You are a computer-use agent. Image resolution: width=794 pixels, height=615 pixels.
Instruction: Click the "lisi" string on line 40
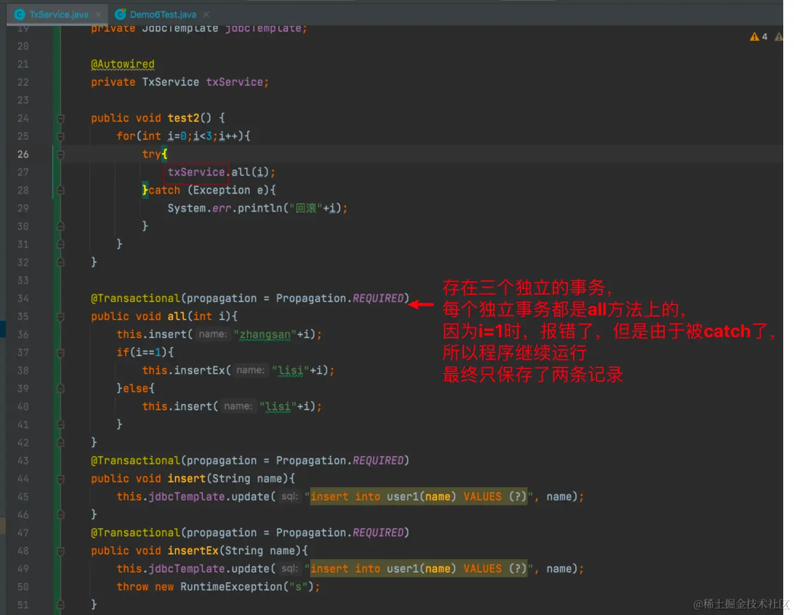pos(277,406)
